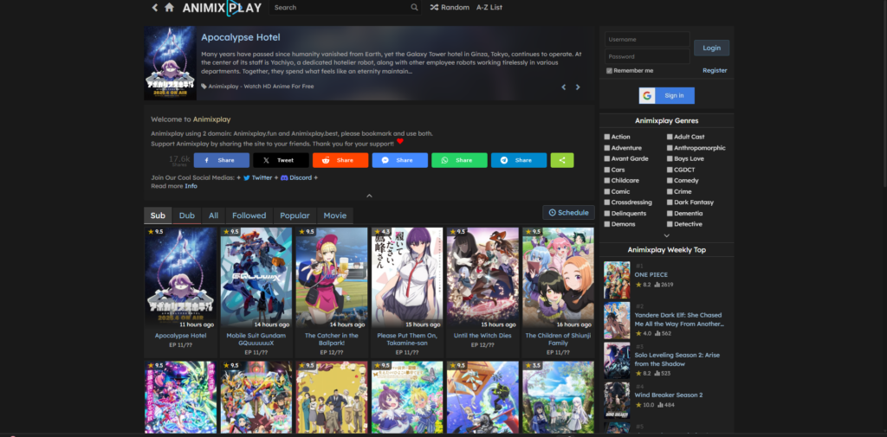The image size is (887, 437).
Task: Switch to the Sub tab
Action: pos(158,215)
